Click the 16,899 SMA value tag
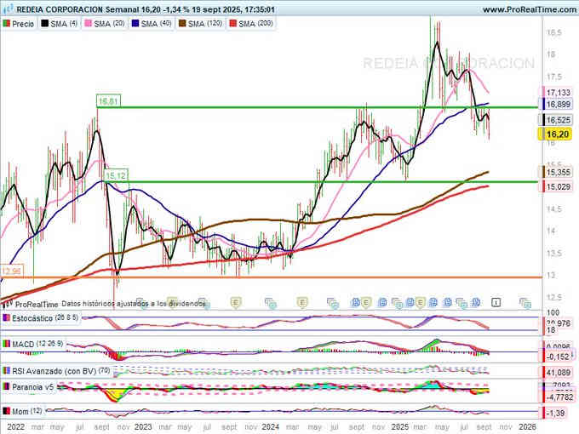The height and width of the screenshot is (434, 579). pos(558,104)
